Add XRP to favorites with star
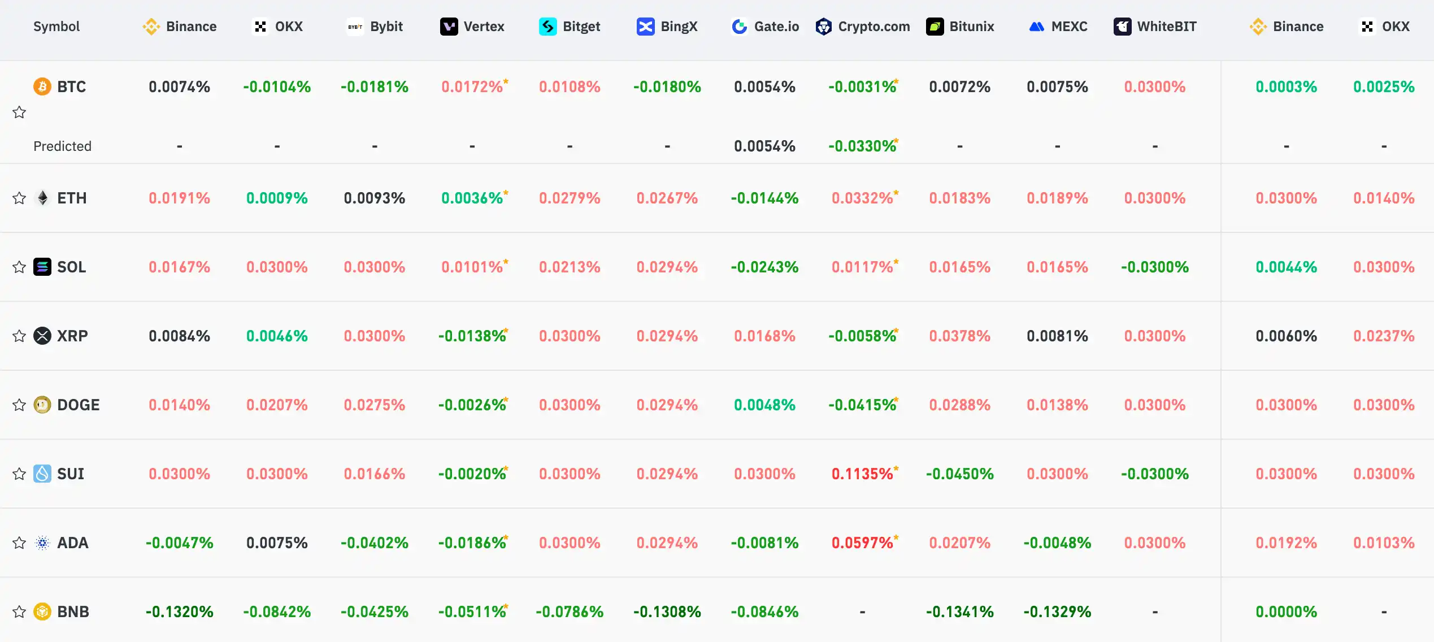Screen dimensions: 1434x642 [x=19, y=336]
